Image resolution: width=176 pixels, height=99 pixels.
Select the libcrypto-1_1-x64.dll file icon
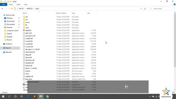click(x=24, y=49)
